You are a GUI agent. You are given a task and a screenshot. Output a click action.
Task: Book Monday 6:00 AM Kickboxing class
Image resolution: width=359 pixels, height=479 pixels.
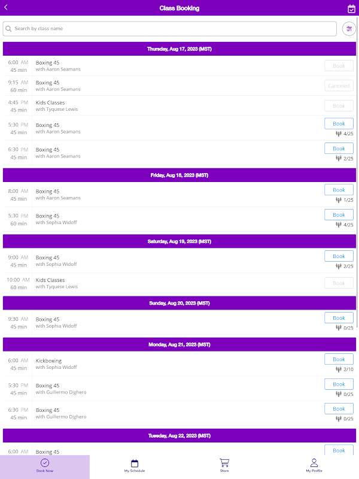(339, 359)
